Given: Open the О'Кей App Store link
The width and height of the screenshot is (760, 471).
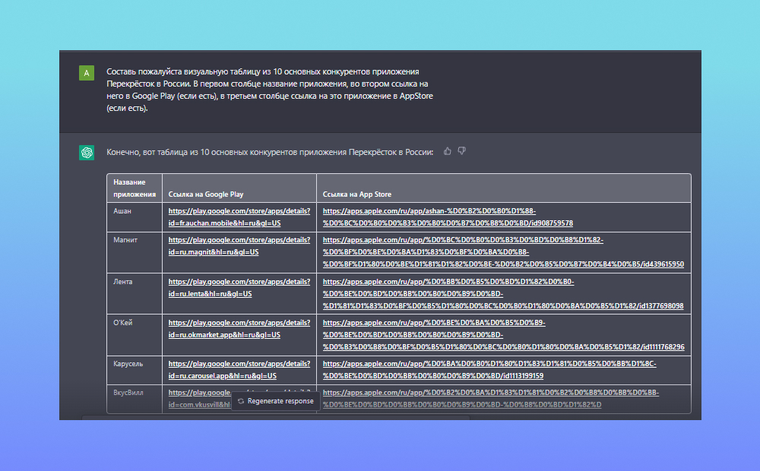Looking at the screenshot, I should point(504,335).
